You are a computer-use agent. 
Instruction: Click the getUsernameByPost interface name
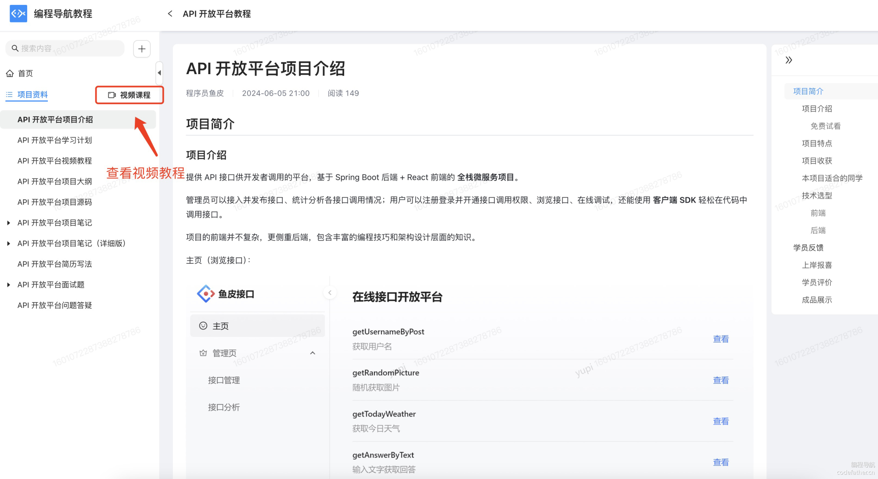388,332
